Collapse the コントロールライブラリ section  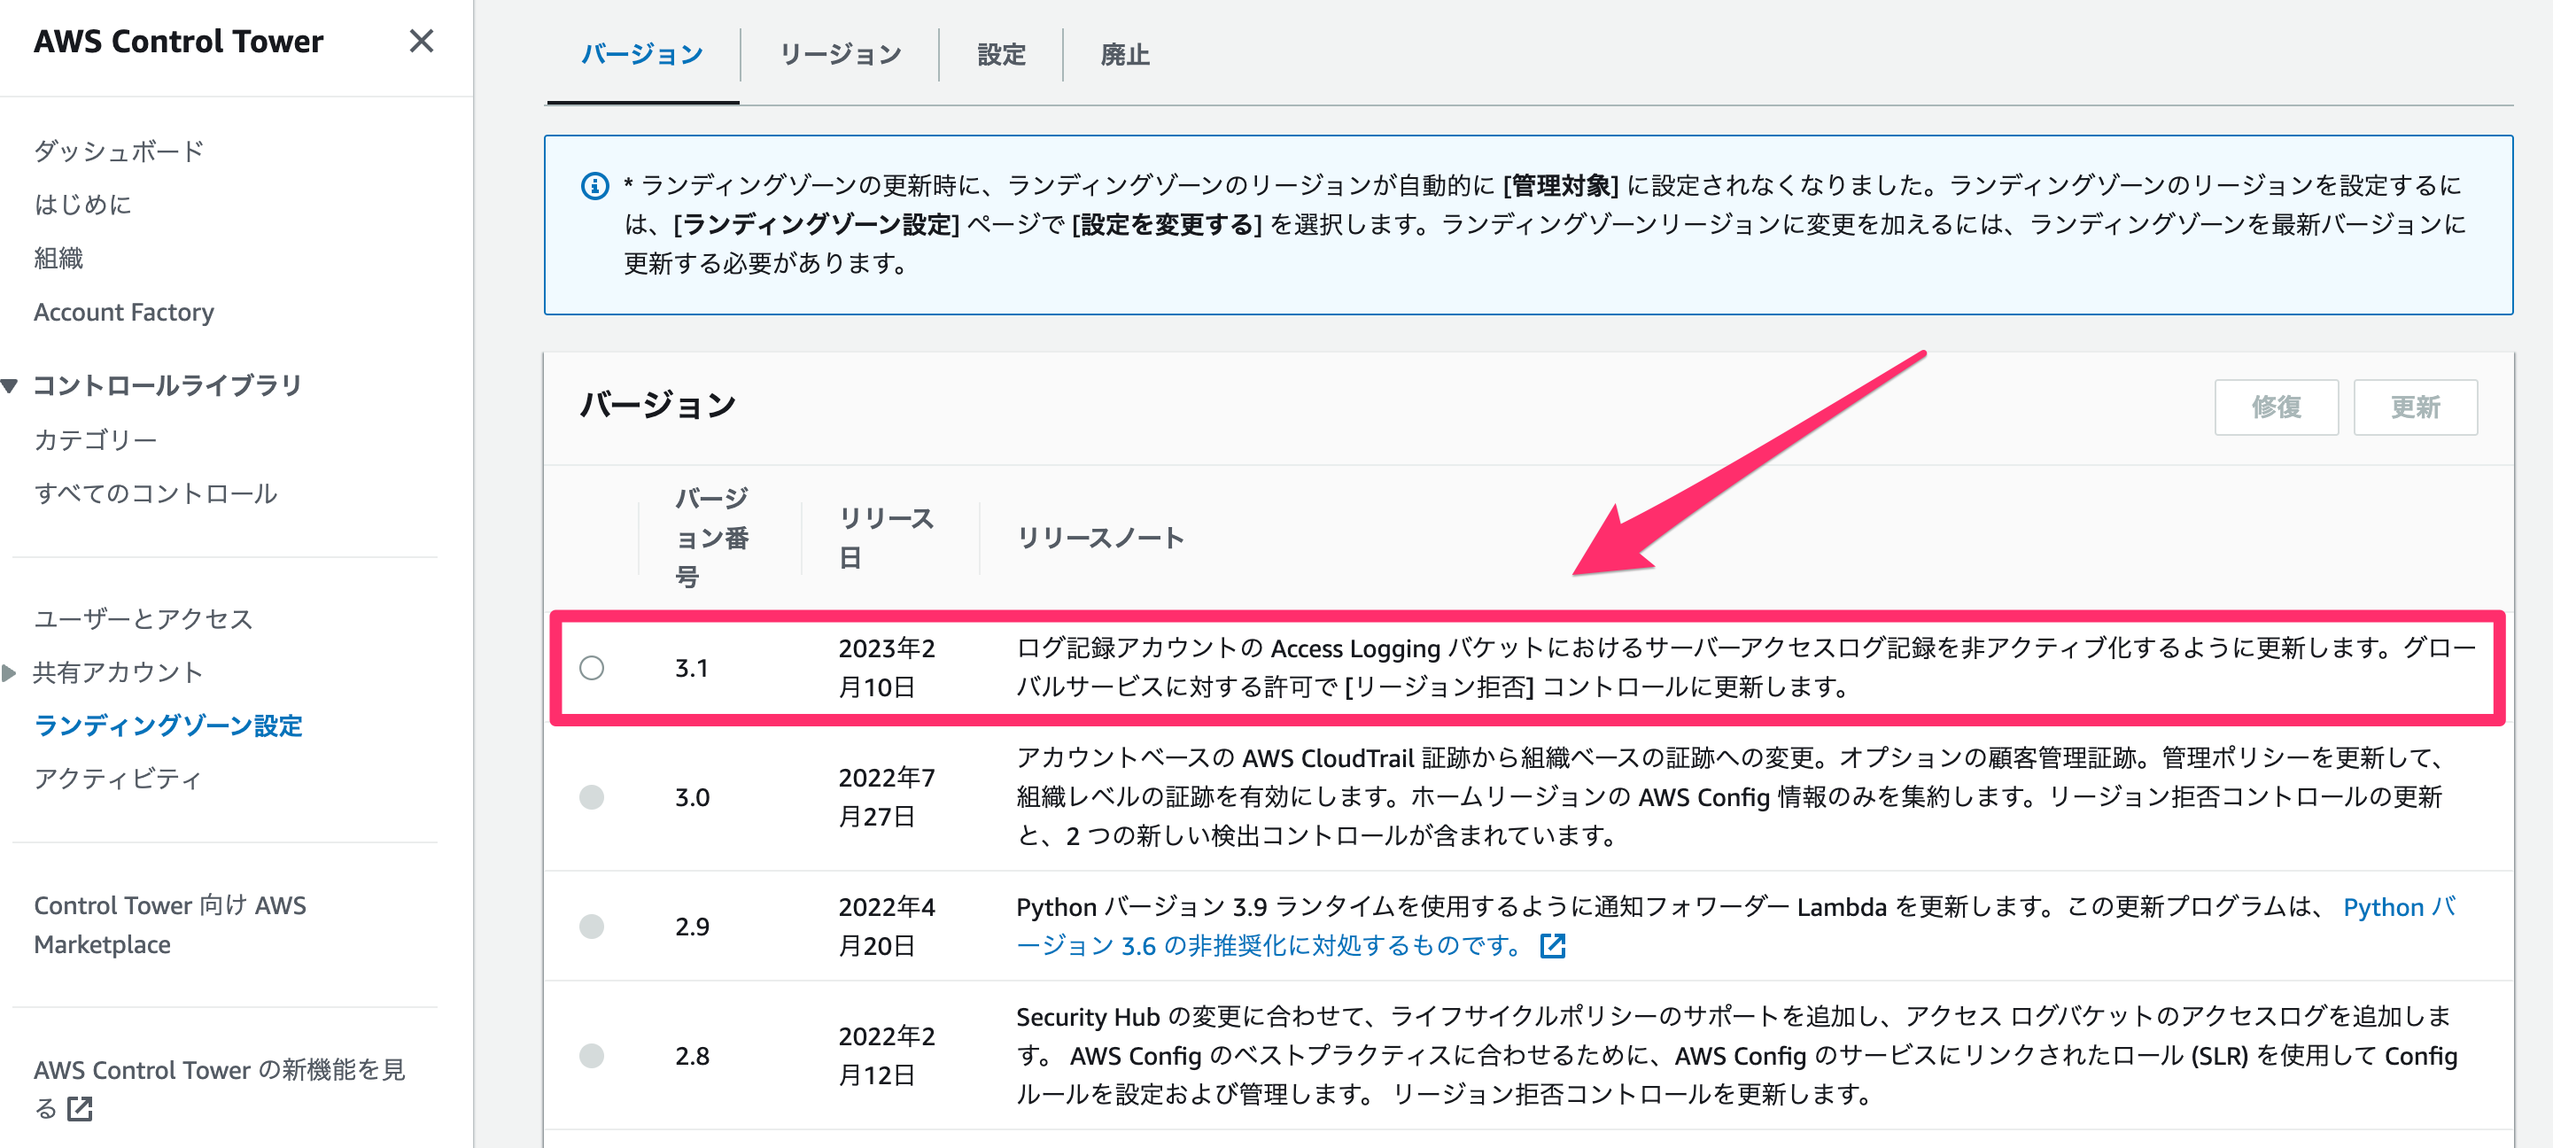point(10,385)
